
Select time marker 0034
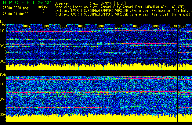(63, 26)
